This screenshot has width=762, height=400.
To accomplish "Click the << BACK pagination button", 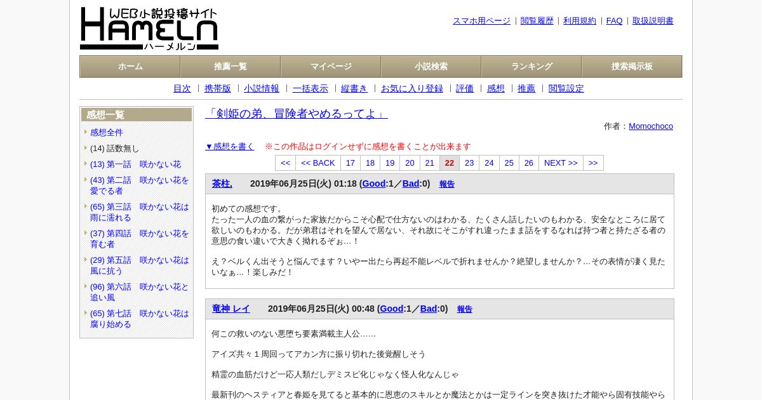I will (x=318, y=163).
